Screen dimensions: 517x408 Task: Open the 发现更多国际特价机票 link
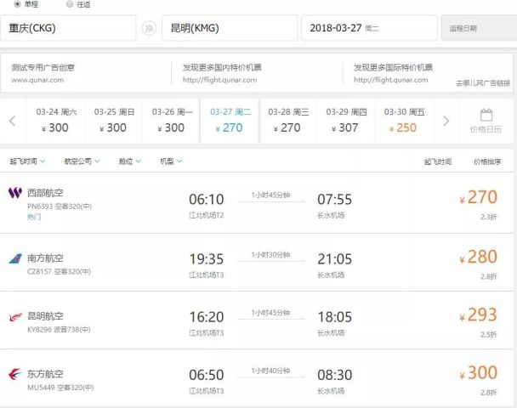(393, 67)
